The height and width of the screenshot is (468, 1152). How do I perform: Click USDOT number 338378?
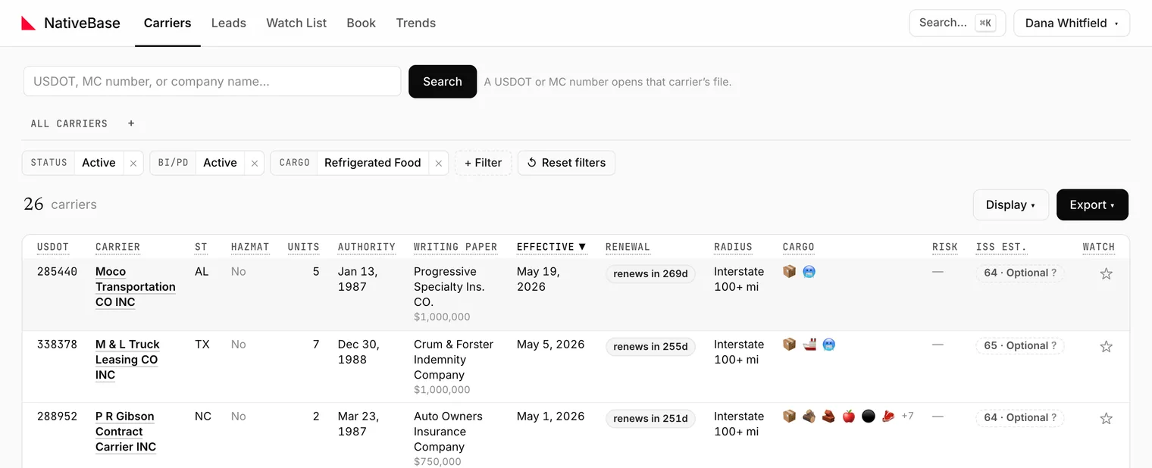(x=57, y=344)
